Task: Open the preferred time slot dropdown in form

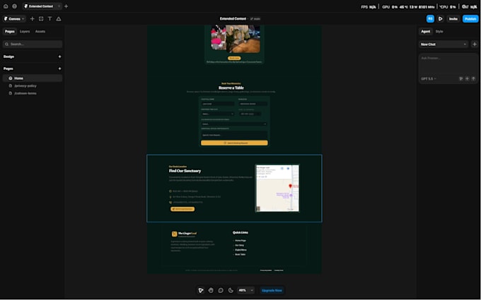Action: click(x=217, y=114)
